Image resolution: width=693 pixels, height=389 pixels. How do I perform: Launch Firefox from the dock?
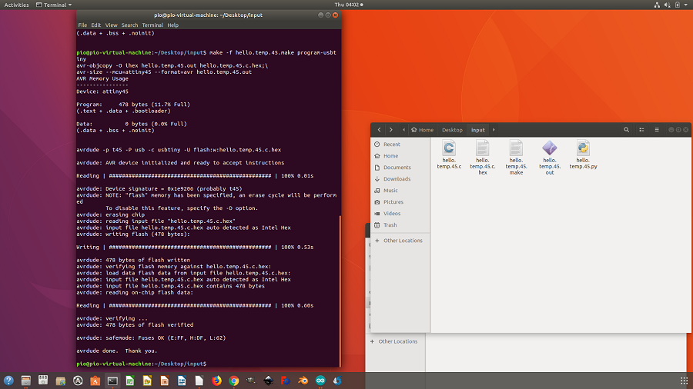(x=216, y=381)
